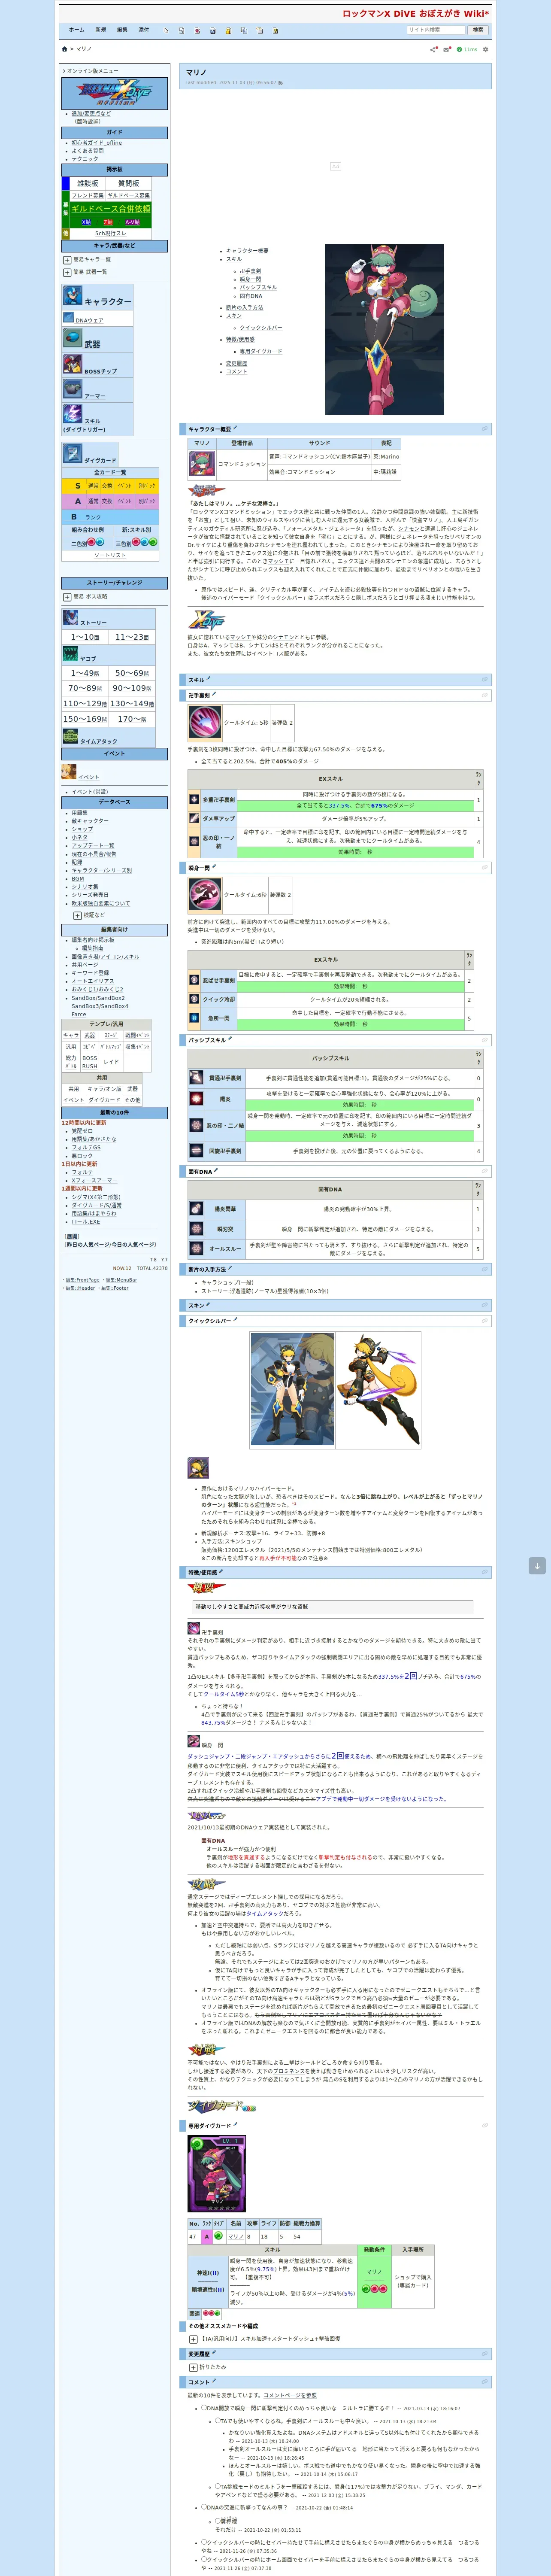Open the イベント character icon

pyautogui.click(x=69, y=772)
